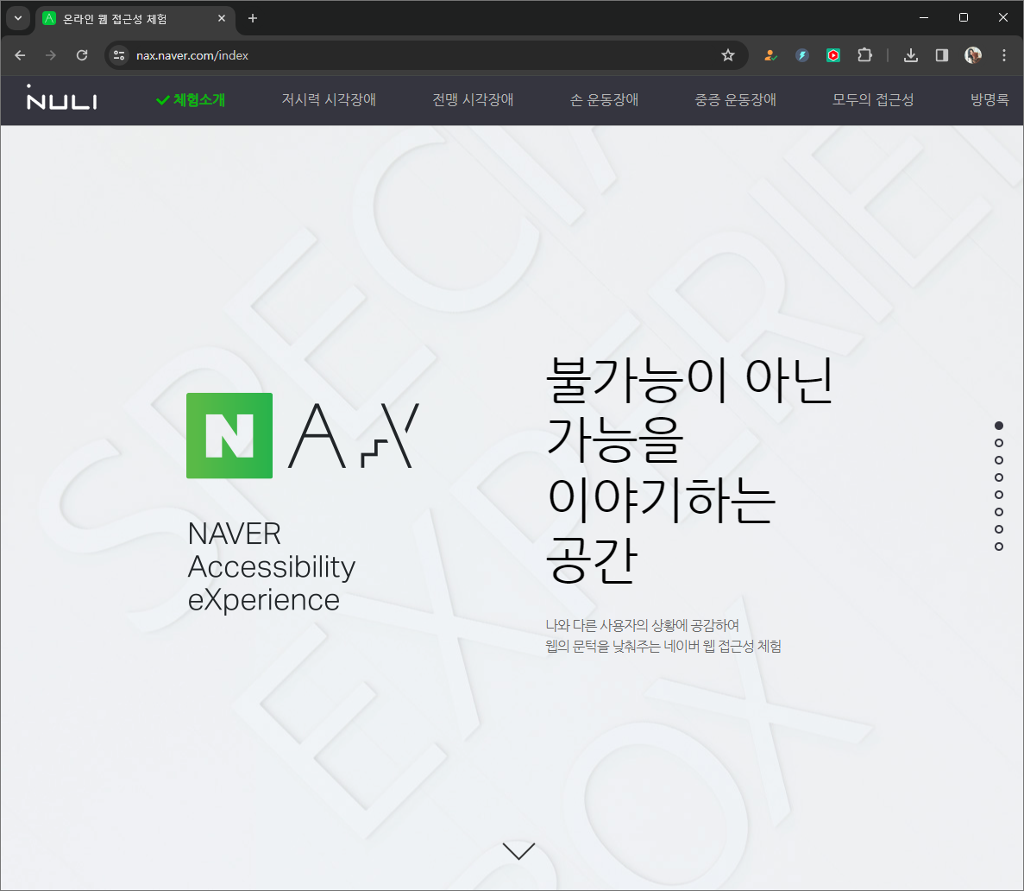
Task: Click the line starting 웹의 문턱을 낮춰주는
Action: coord(663,647)
